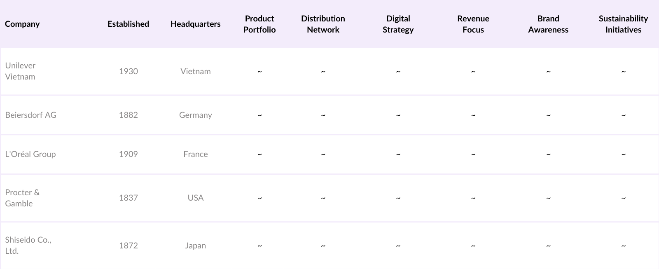This screenshot has height=269, width=659.
Task: Click the Digital Strategy column header
Action: pos(398,24)
